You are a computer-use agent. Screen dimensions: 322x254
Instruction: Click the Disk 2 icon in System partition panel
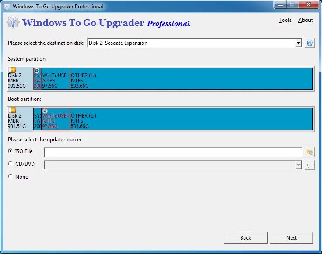click(x=12, y=70)
